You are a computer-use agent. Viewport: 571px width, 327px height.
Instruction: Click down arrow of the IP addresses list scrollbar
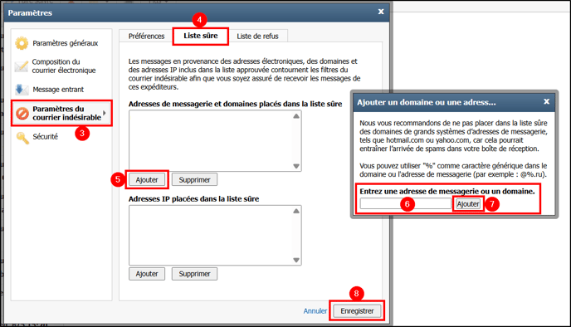(x=296, y=260)
